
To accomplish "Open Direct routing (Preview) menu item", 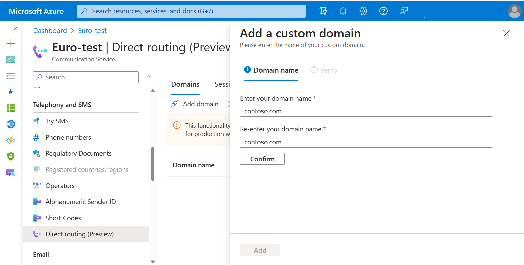I will 86,234.
